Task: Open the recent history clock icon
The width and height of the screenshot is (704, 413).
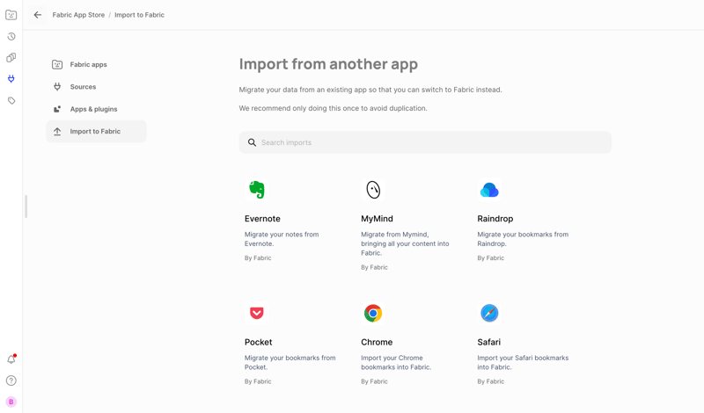Action: (11, 37)
